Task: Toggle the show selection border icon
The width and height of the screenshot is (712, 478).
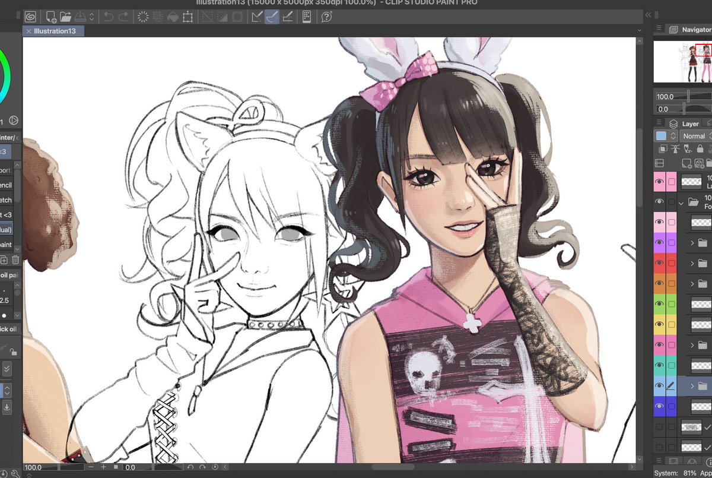Action: (x=237, y=17)
